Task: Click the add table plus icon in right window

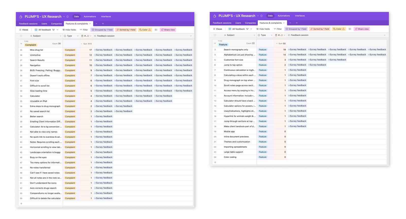Action: tap(297, 23)
